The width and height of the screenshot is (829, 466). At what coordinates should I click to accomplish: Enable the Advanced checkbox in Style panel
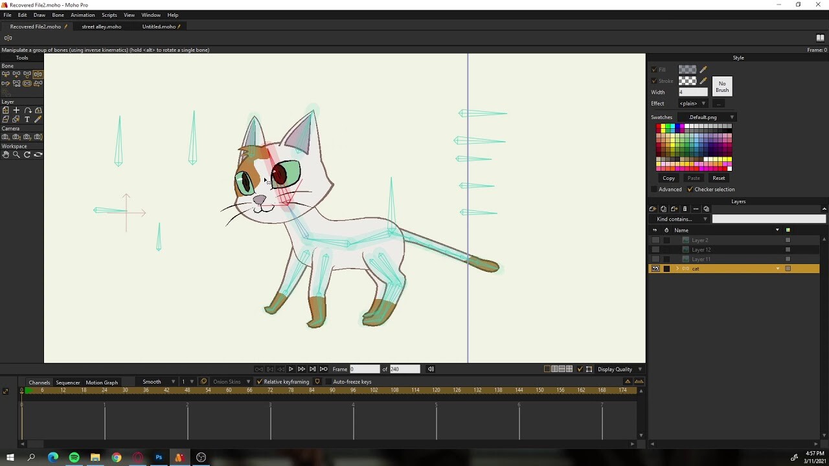tap(654, 190)
